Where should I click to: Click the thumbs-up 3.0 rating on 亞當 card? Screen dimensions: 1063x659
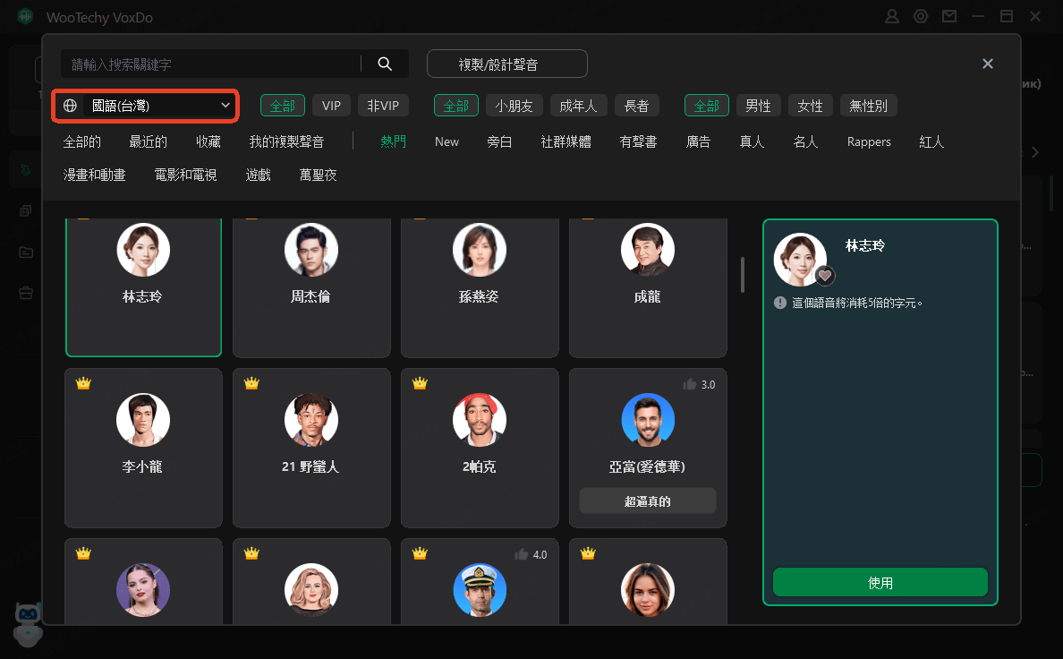pos(699,384)
